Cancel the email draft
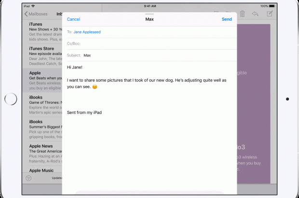The height and width of the screenshot is (198, 299). click(73, 19)
